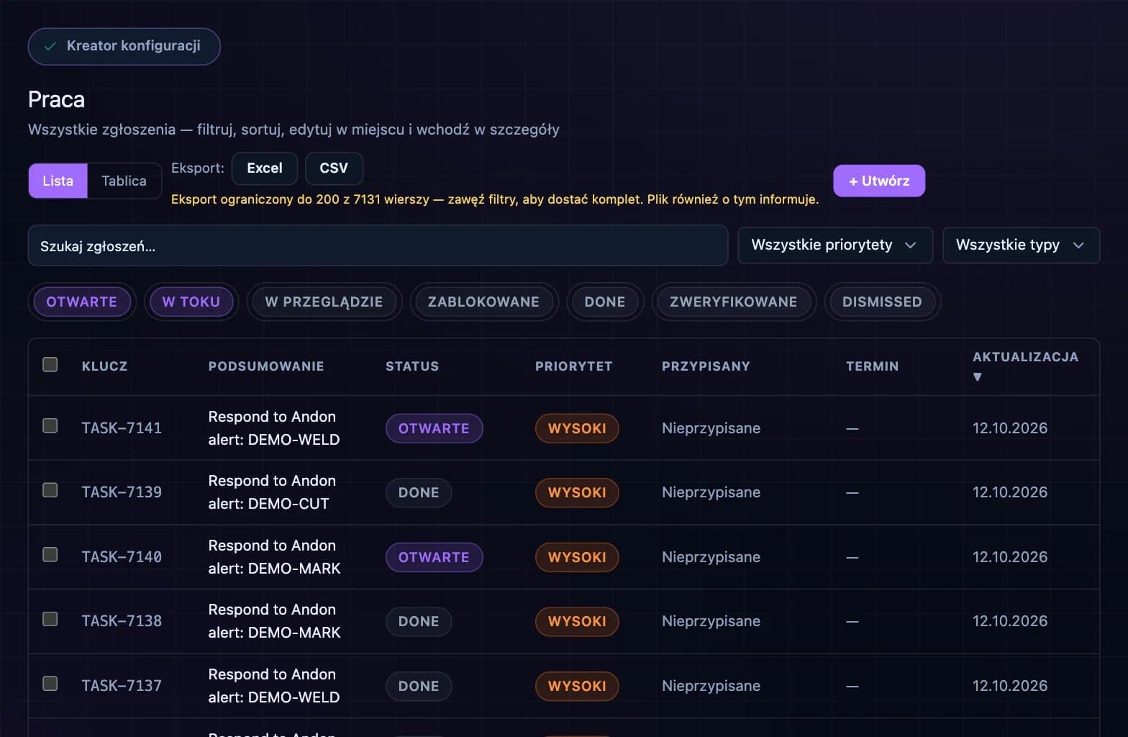The width and height of the screenshot is (1128, 737).
Task: Open ticket key TASK-7138
Action: click(x=122, y=621)
